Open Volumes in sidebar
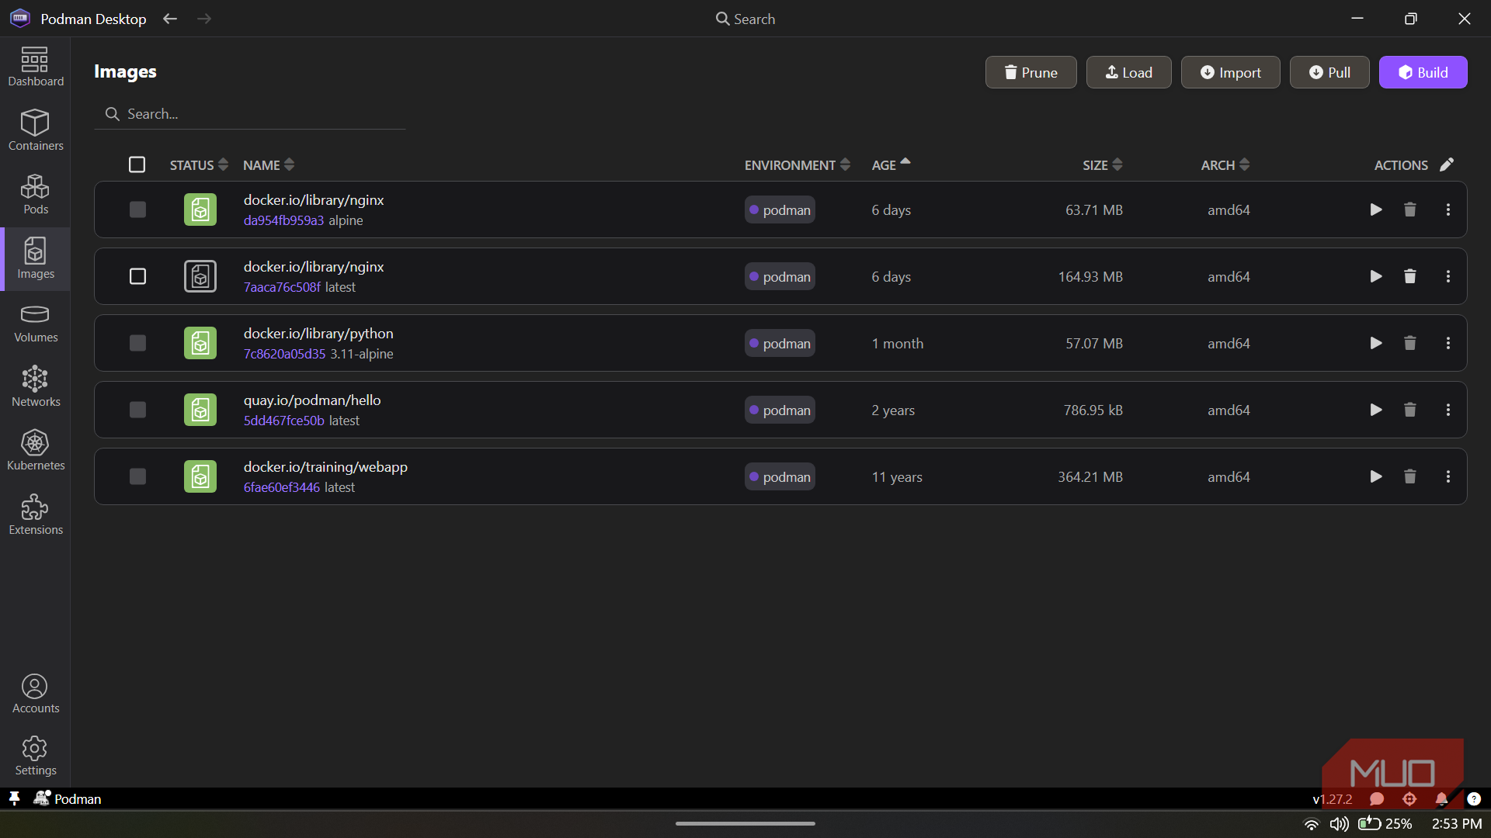The width and height of the screenshot is (1491, 838). (x=35, y=324)
